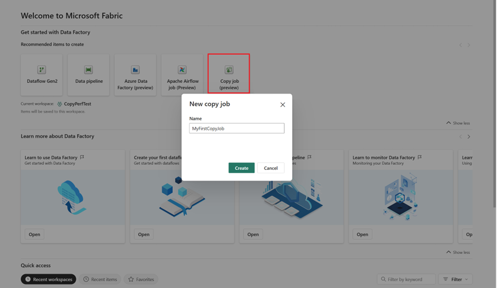
Task: Choose Apache Airflow job (Preview) item
Action: (x=182, y=75)
